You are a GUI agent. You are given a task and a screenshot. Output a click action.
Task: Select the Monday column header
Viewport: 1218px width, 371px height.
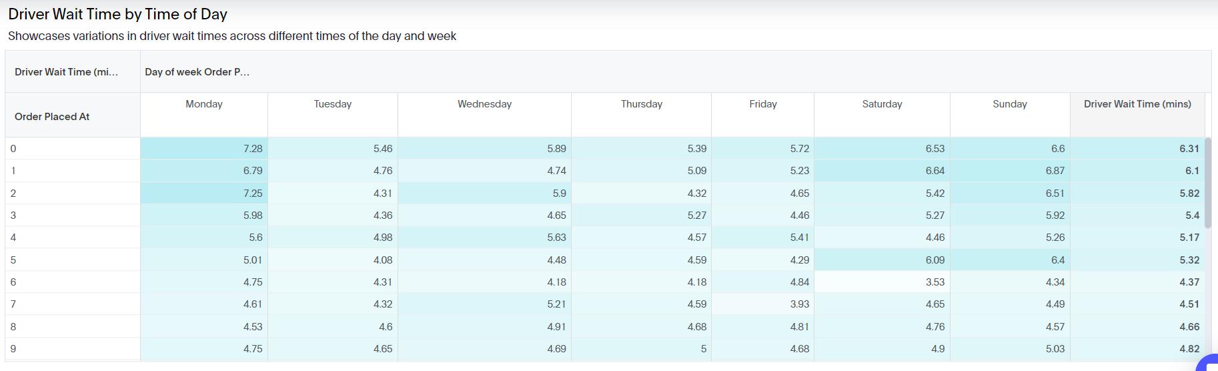[204, 104]
